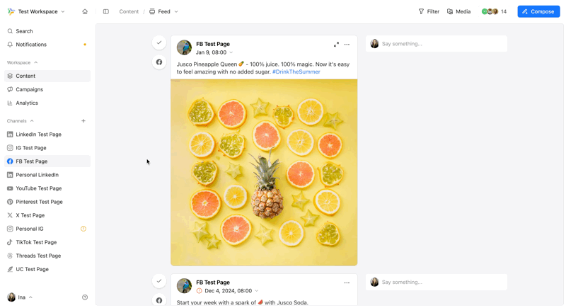This screenshot has width=566, height=308.
Task: Go to Campaigns in the sidebar
Action: tap(29, 89)
